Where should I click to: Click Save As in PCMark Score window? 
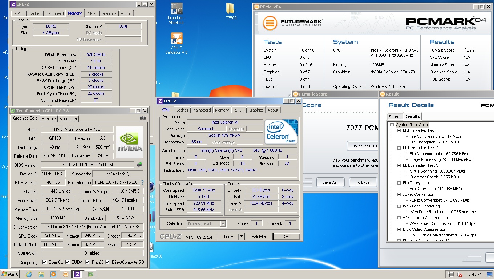click(x=331, y=182)
